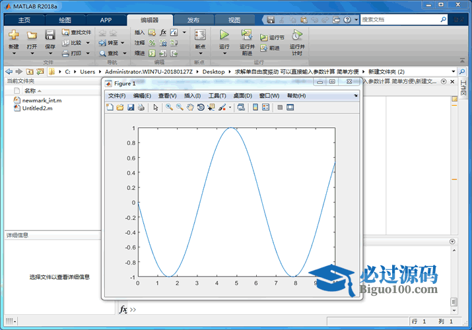Switch to the APP ribbon tab
The width and height of the screenshot is (472, 330).
pyautogui.click(x=106, y=20)
